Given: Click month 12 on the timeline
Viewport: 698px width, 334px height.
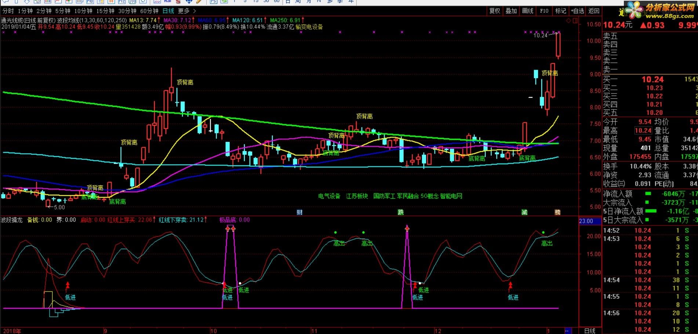Looking at the screenshot, I should (x=437, y=331).
